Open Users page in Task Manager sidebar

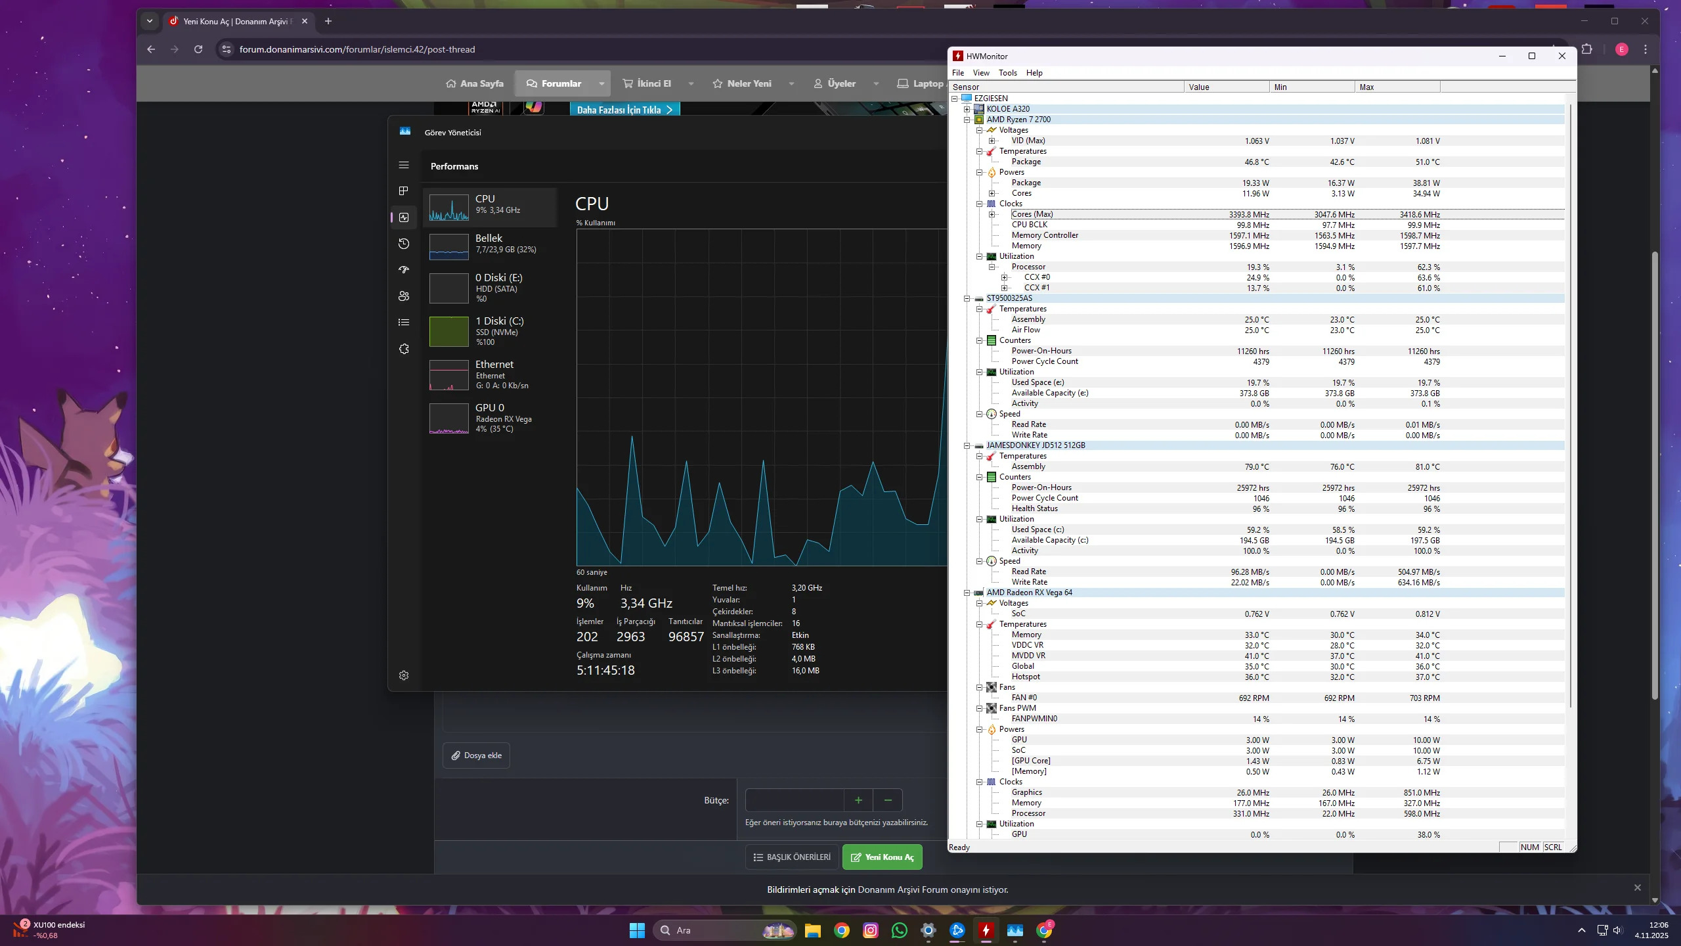tap(404, 296)
